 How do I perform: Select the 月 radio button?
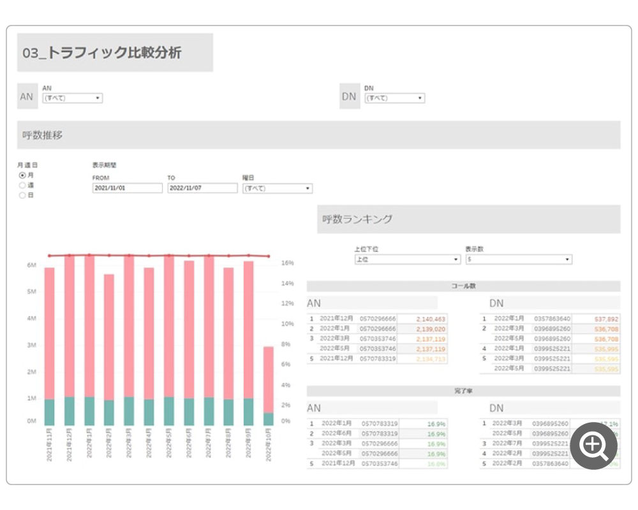(22, 175)
